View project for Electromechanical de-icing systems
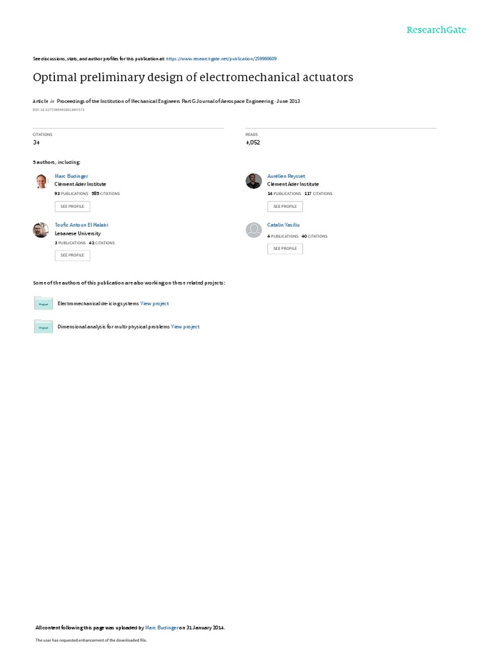 (155, 304)
